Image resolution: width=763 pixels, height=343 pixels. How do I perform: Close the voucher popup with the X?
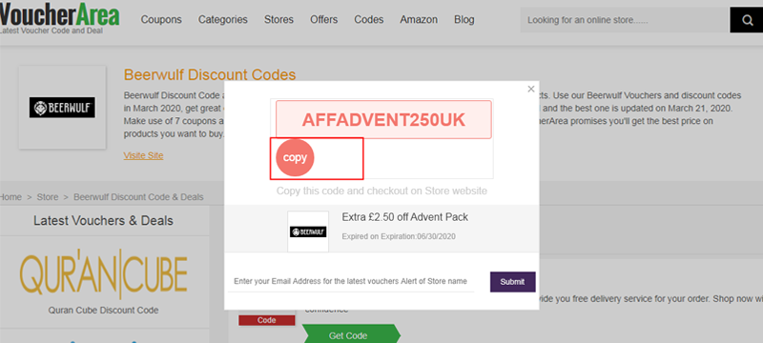(531, 89)
